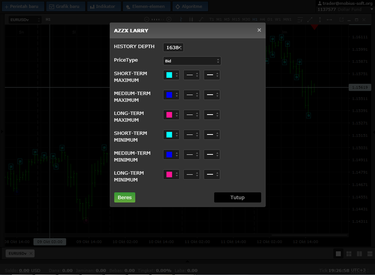375x275 pixels.
Task: Open SHORT-TERM MINIMUM line thickness dropdown
Action: (211, 135)
